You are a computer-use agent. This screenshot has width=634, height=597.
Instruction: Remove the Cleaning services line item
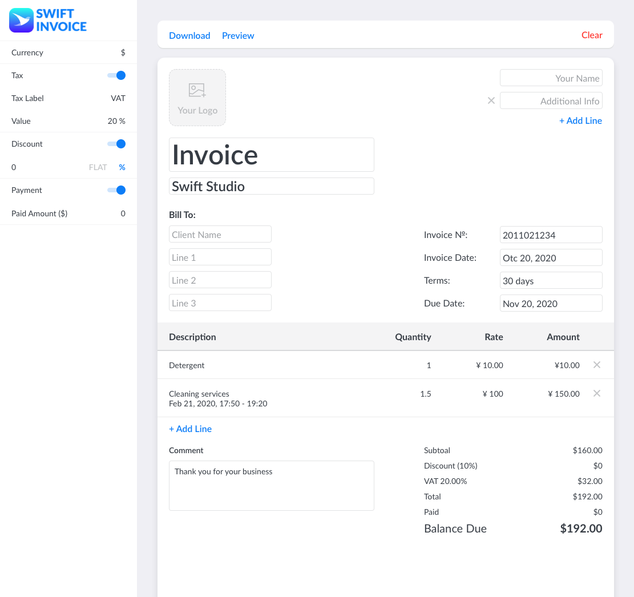597,393
